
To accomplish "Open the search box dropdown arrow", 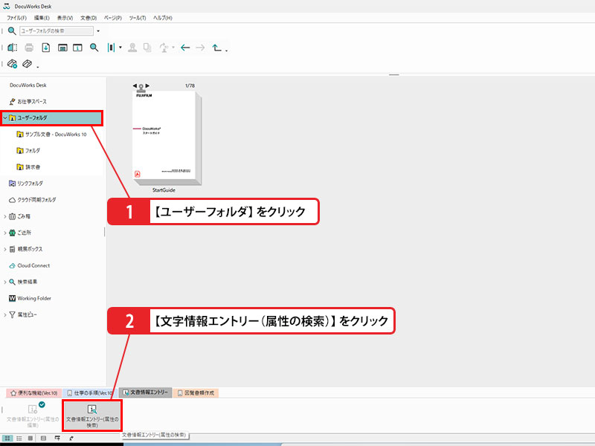I will tap(98, 31).
